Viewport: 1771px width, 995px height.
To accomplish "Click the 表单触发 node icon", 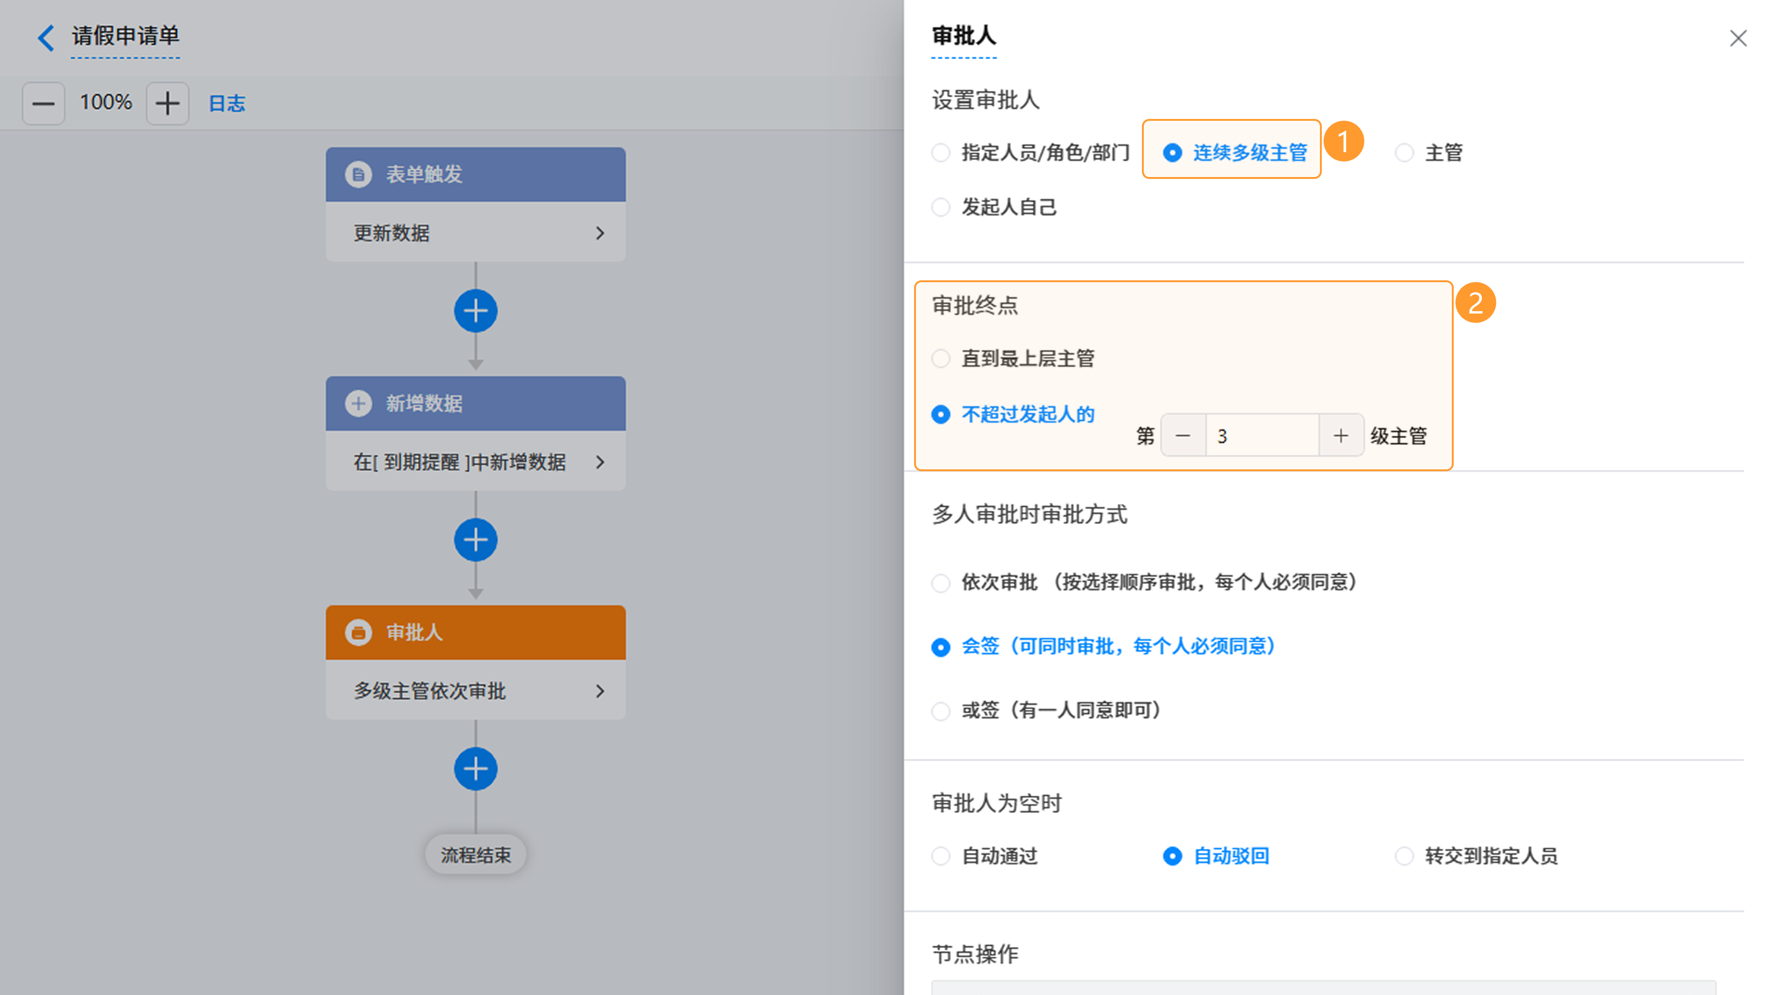I will [x=358, y=175].
